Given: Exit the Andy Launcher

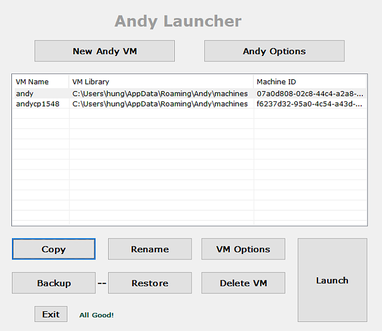Looking at the screenshot, I should [51, 314].
